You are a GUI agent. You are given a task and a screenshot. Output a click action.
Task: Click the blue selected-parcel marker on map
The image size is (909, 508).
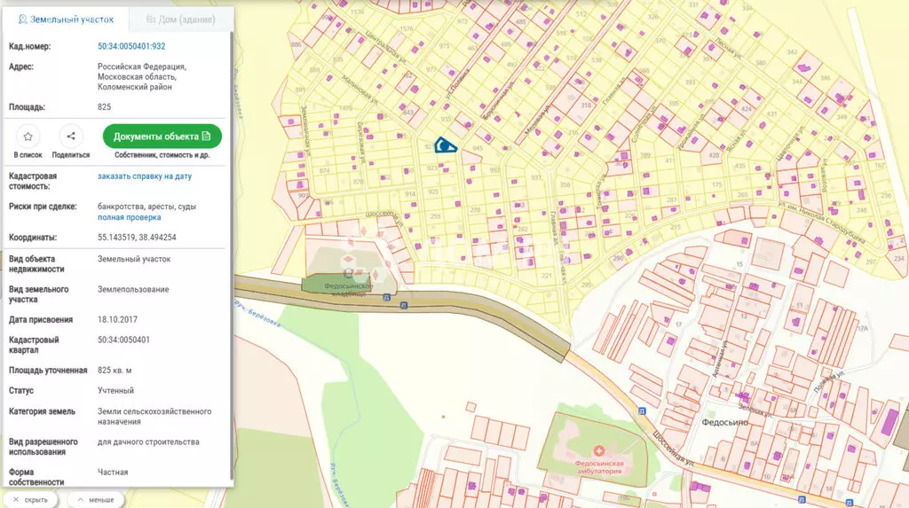click(x=446, y=145)
